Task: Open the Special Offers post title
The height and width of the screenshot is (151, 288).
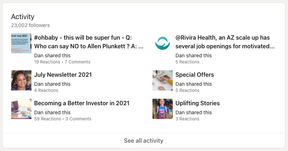Action: pos(195,75)
